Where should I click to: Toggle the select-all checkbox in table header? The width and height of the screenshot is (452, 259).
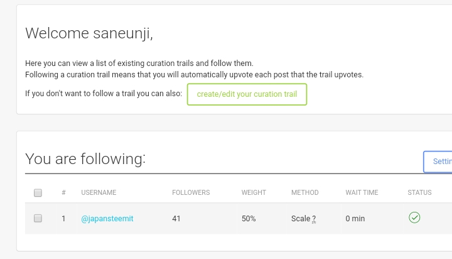(x=38, y=193)
